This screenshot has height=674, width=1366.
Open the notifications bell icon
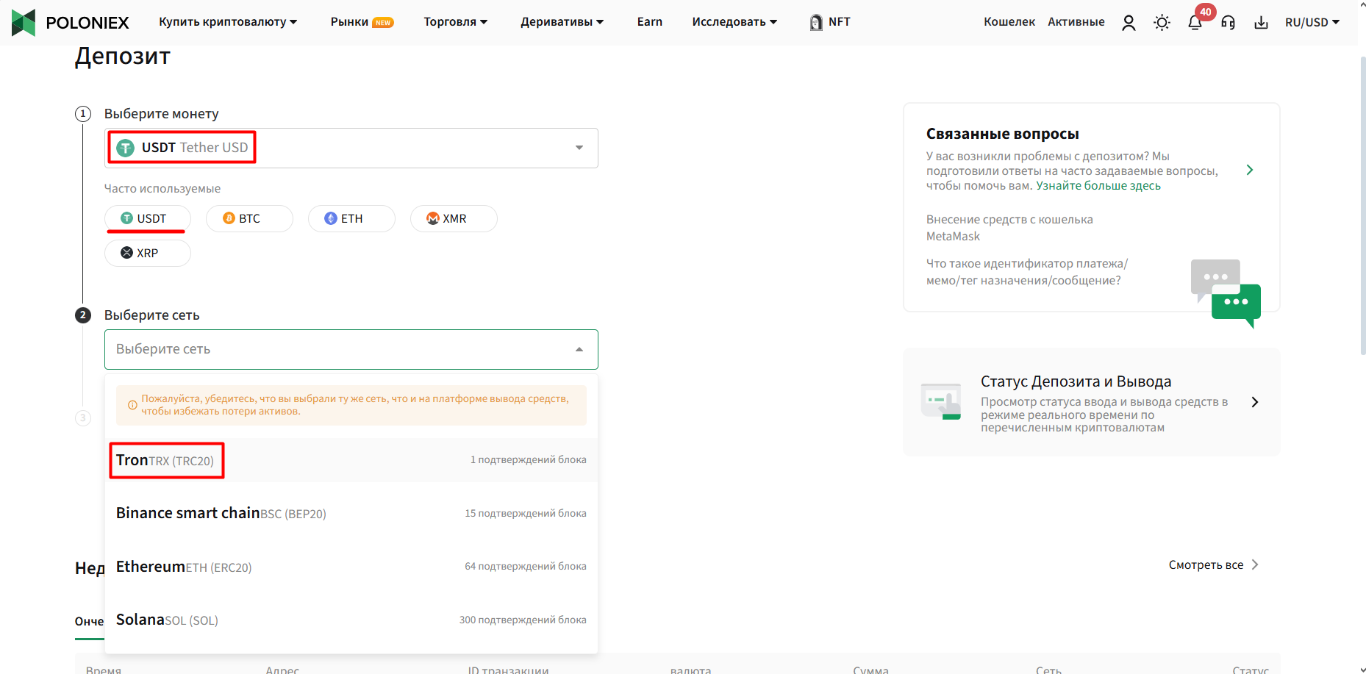click(1195, 23)
